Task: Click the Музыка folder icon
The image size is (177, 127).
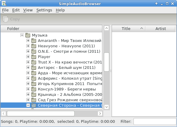Action: click(28, 35)
